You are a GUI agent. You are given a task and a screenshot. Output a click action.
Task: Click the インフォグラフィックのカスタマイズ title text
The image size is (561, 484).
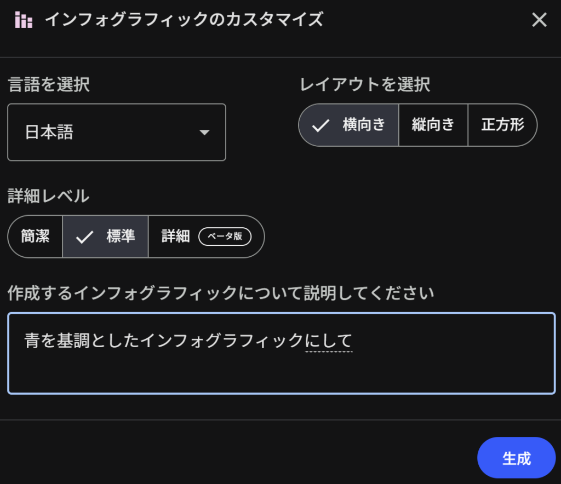click(184, 20)
